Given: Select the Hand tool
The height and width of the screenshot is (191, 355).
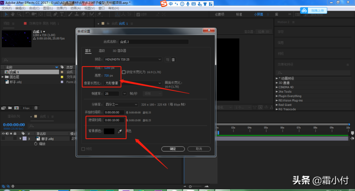Looking at the screenshot, I should pyautogui.click(x=13, y=14).
